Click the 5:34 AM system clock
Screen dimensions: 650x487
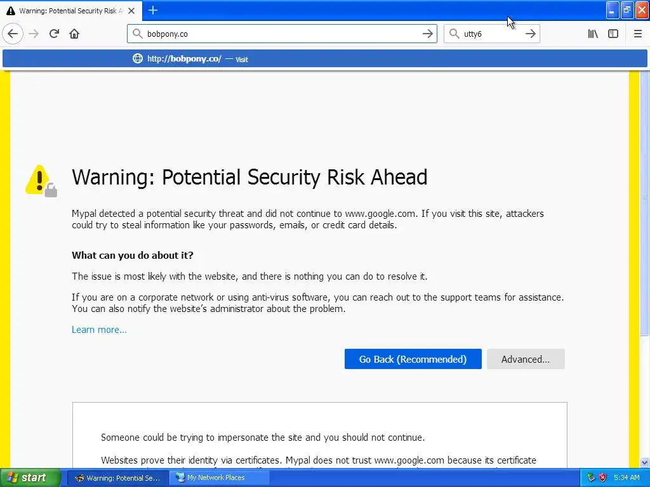pos(627,477)
